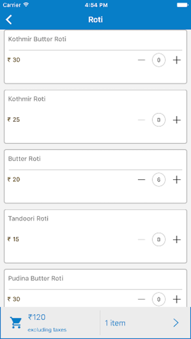Tap the Tandoori Roti quantity circle
191x339 pixels.
click(159, 239)
